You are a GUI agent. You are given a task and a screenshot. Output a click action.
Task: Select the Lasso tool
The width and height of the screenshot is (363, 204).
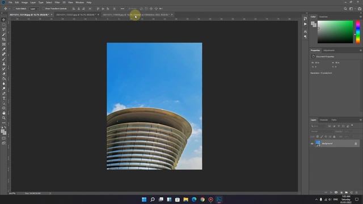[4, 29]
